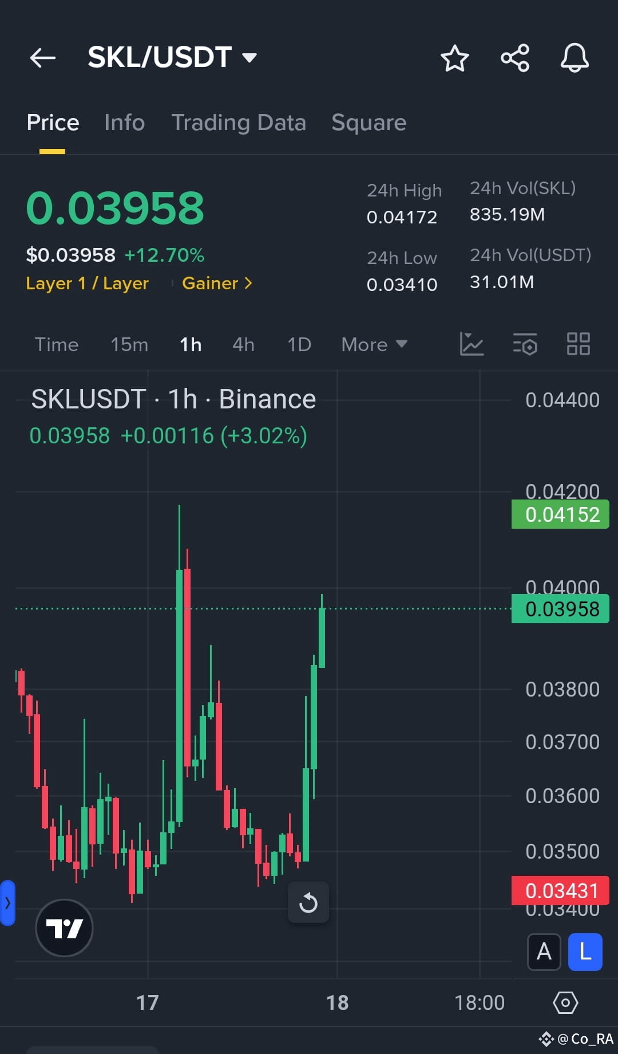Tap the 0.03700 price axis label

[562, 742]
